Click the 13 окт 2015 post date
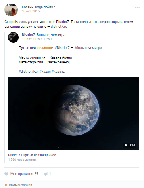This screenshot has height=188, width=144. click(x=31, y=11)
